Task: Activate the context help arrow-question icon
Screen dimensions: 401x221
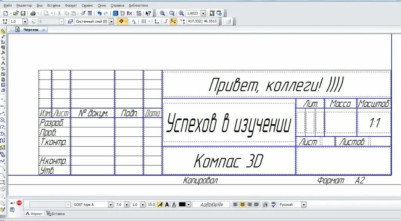Action: pyautogui.click(x=148, y=13)
